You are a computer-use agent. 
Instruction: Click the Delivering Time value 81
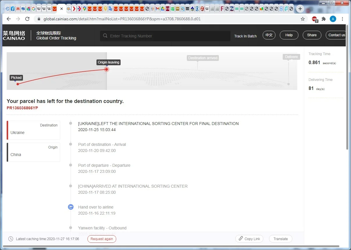pyautogui.click(x=311, y=88)
